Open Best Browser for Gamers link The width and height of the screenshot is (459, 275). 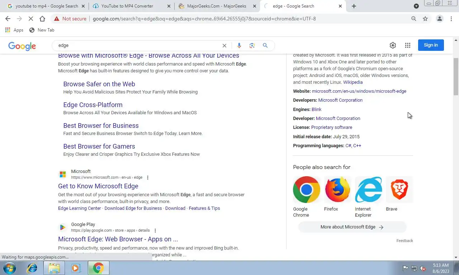[99, 146]
